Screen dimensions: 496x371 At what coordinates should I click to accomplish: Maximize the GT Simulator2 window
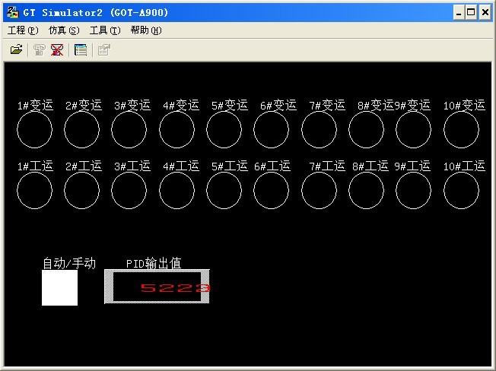click(x=472, y=13)
